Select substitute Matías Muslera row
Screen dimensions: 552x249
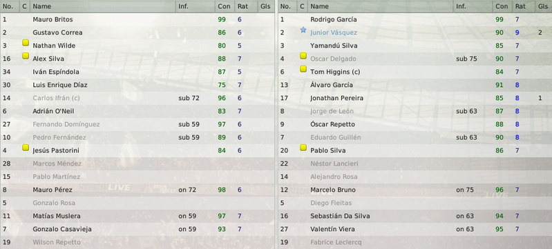[137, 216]
